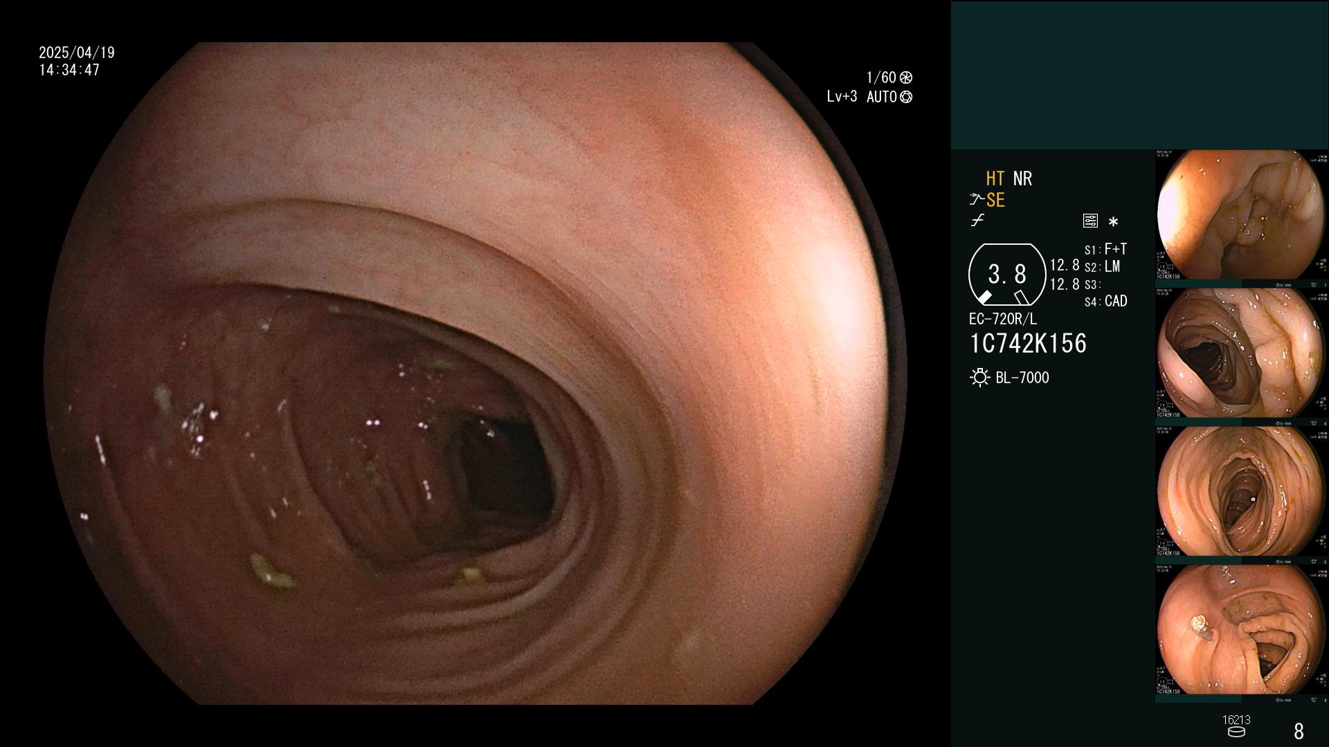This screenshot has width=1329, height=747.
Task: Click the BL-7000 light source label
Action: point(1022,378)
